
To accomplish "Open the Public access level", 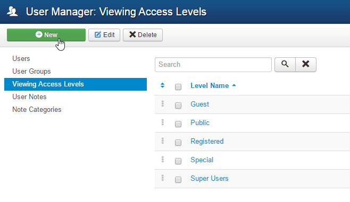I will tap(200, 122).
